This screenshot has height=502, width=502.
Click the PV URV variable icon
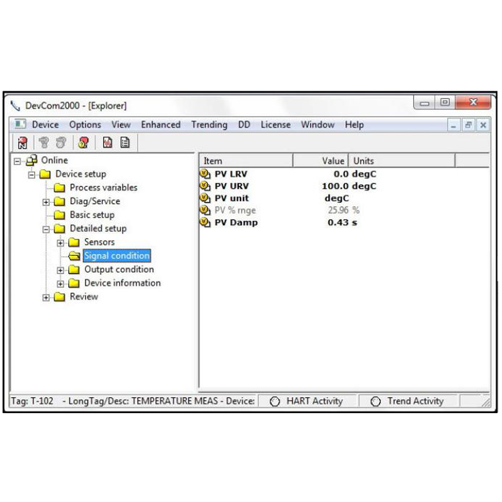pos(205,186)
